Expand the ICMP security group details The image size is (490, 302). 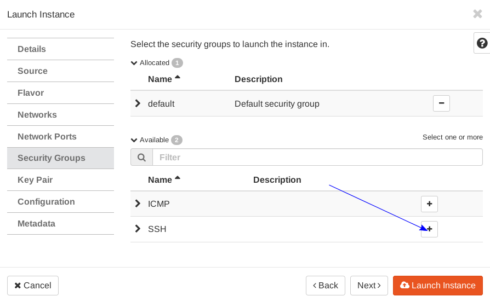(x=138, y=204)
